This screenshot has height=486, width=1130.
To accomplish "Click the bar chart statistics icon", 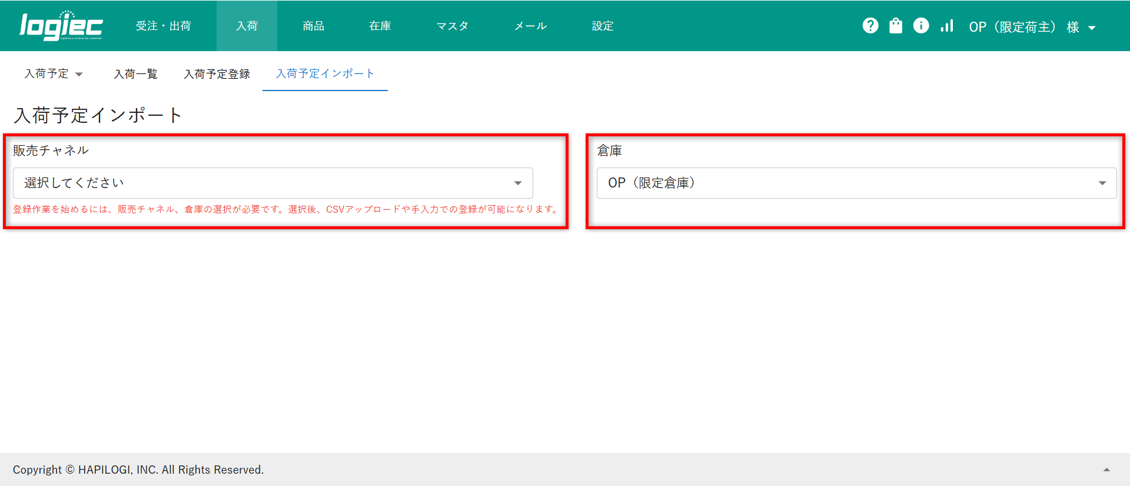I will tap(946, 26).
